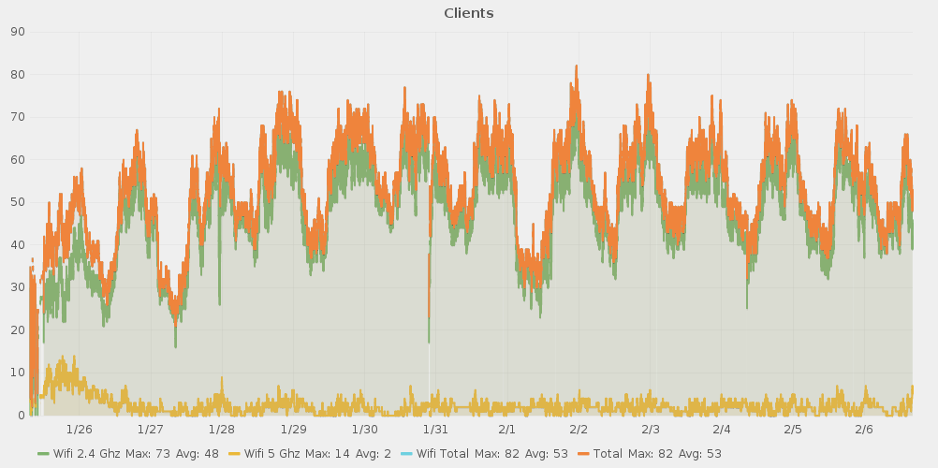This screenshot has height=468, width=938.
Task: Click the 2/1 date axis label
Action: 507,430
